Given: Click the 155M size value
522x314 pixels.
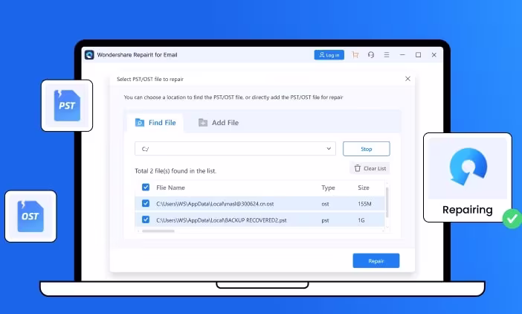Looking at the screenshot, I should (364, 204).
